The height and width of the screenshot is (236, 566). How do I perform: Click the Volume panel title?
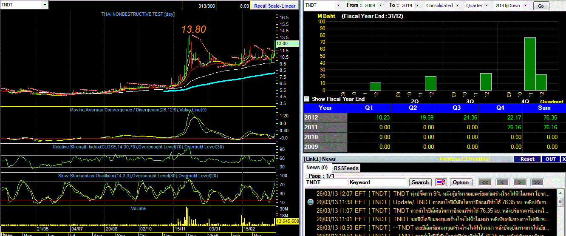139,208
